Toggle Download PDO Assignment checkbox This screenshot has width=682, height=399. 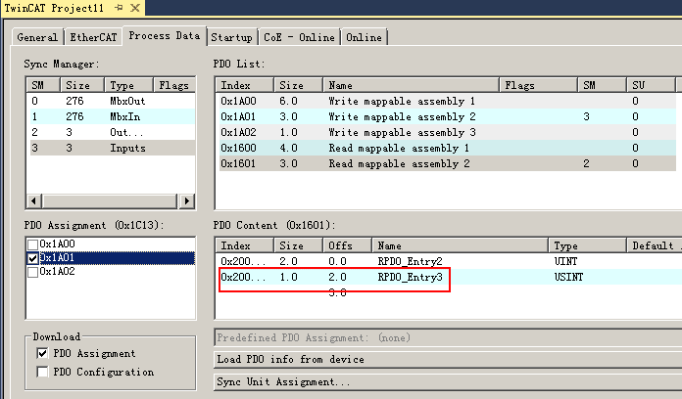point(42,354)
